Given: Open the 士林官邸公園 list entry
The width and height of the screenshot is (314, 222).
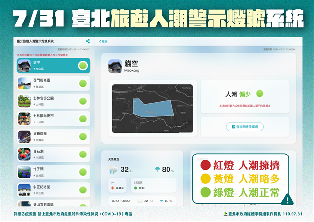Looking at the screenshot, I should tap(54, 101).
